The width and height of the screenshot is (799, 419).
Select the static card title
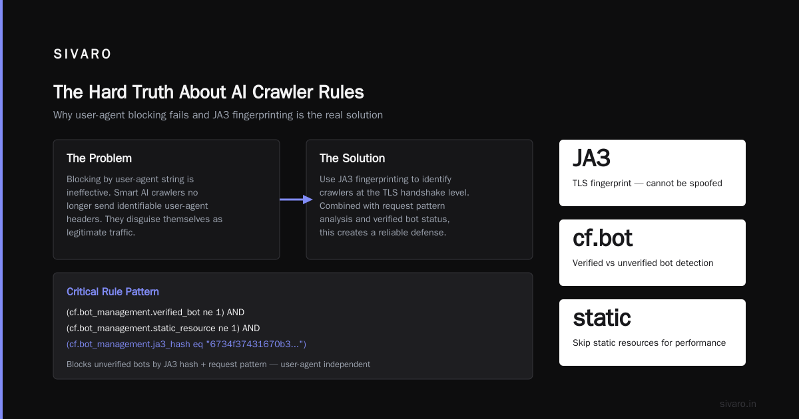coord(602,318)
